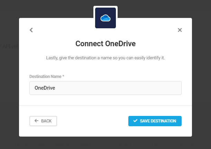Click the Back button
Viewport: 211px width, 149px height.
(x=43, y=121)
